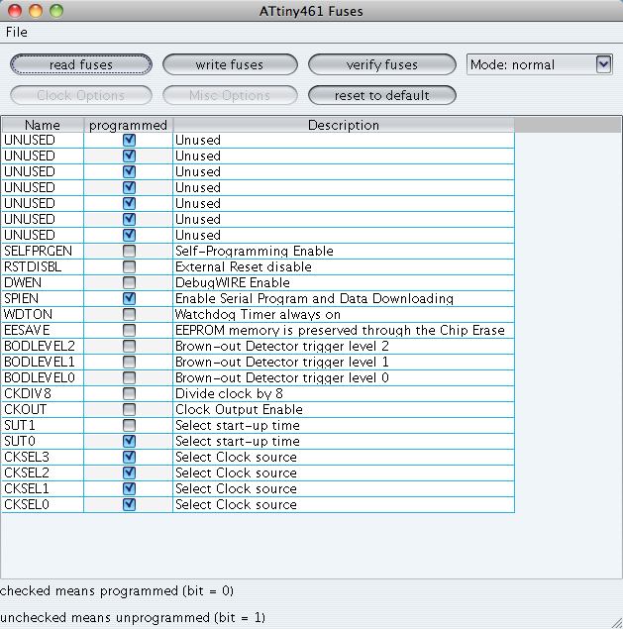Toggle the BODLEVEL1 checkbox
This screenshot has width=623, height=629.
(x=129, y=362)
